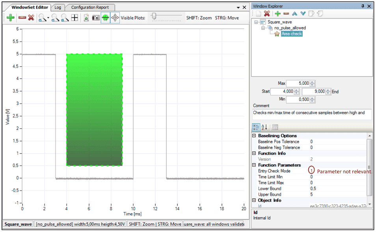This screenshot has width=376, height=232.
Task: Click the red minus icon in editor toolbar
Action: click(x=22, y=18)
